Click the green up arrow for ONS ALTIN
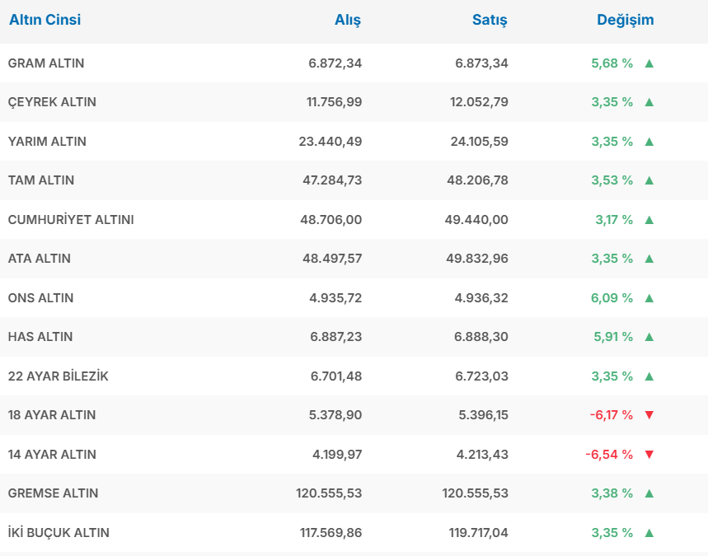 click(x=649, y=298)
